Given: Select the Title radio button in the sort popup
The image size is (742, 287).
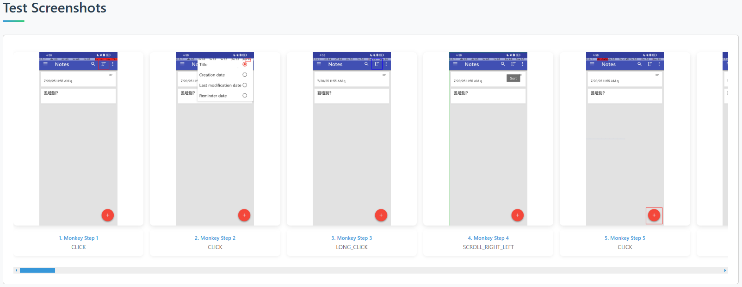Looking at the screenshot, I should [x=245, y=64].
